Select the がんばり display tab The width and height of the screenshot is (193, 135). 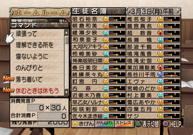(104, 124)
